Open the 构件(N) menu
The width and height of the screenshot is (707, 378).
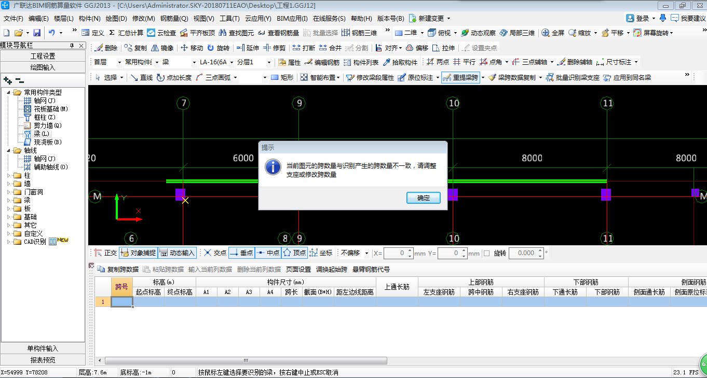89,18
